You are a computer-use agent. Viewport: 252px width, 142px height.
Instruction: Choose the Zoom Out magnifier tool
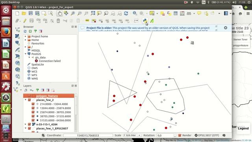[80, 13]
